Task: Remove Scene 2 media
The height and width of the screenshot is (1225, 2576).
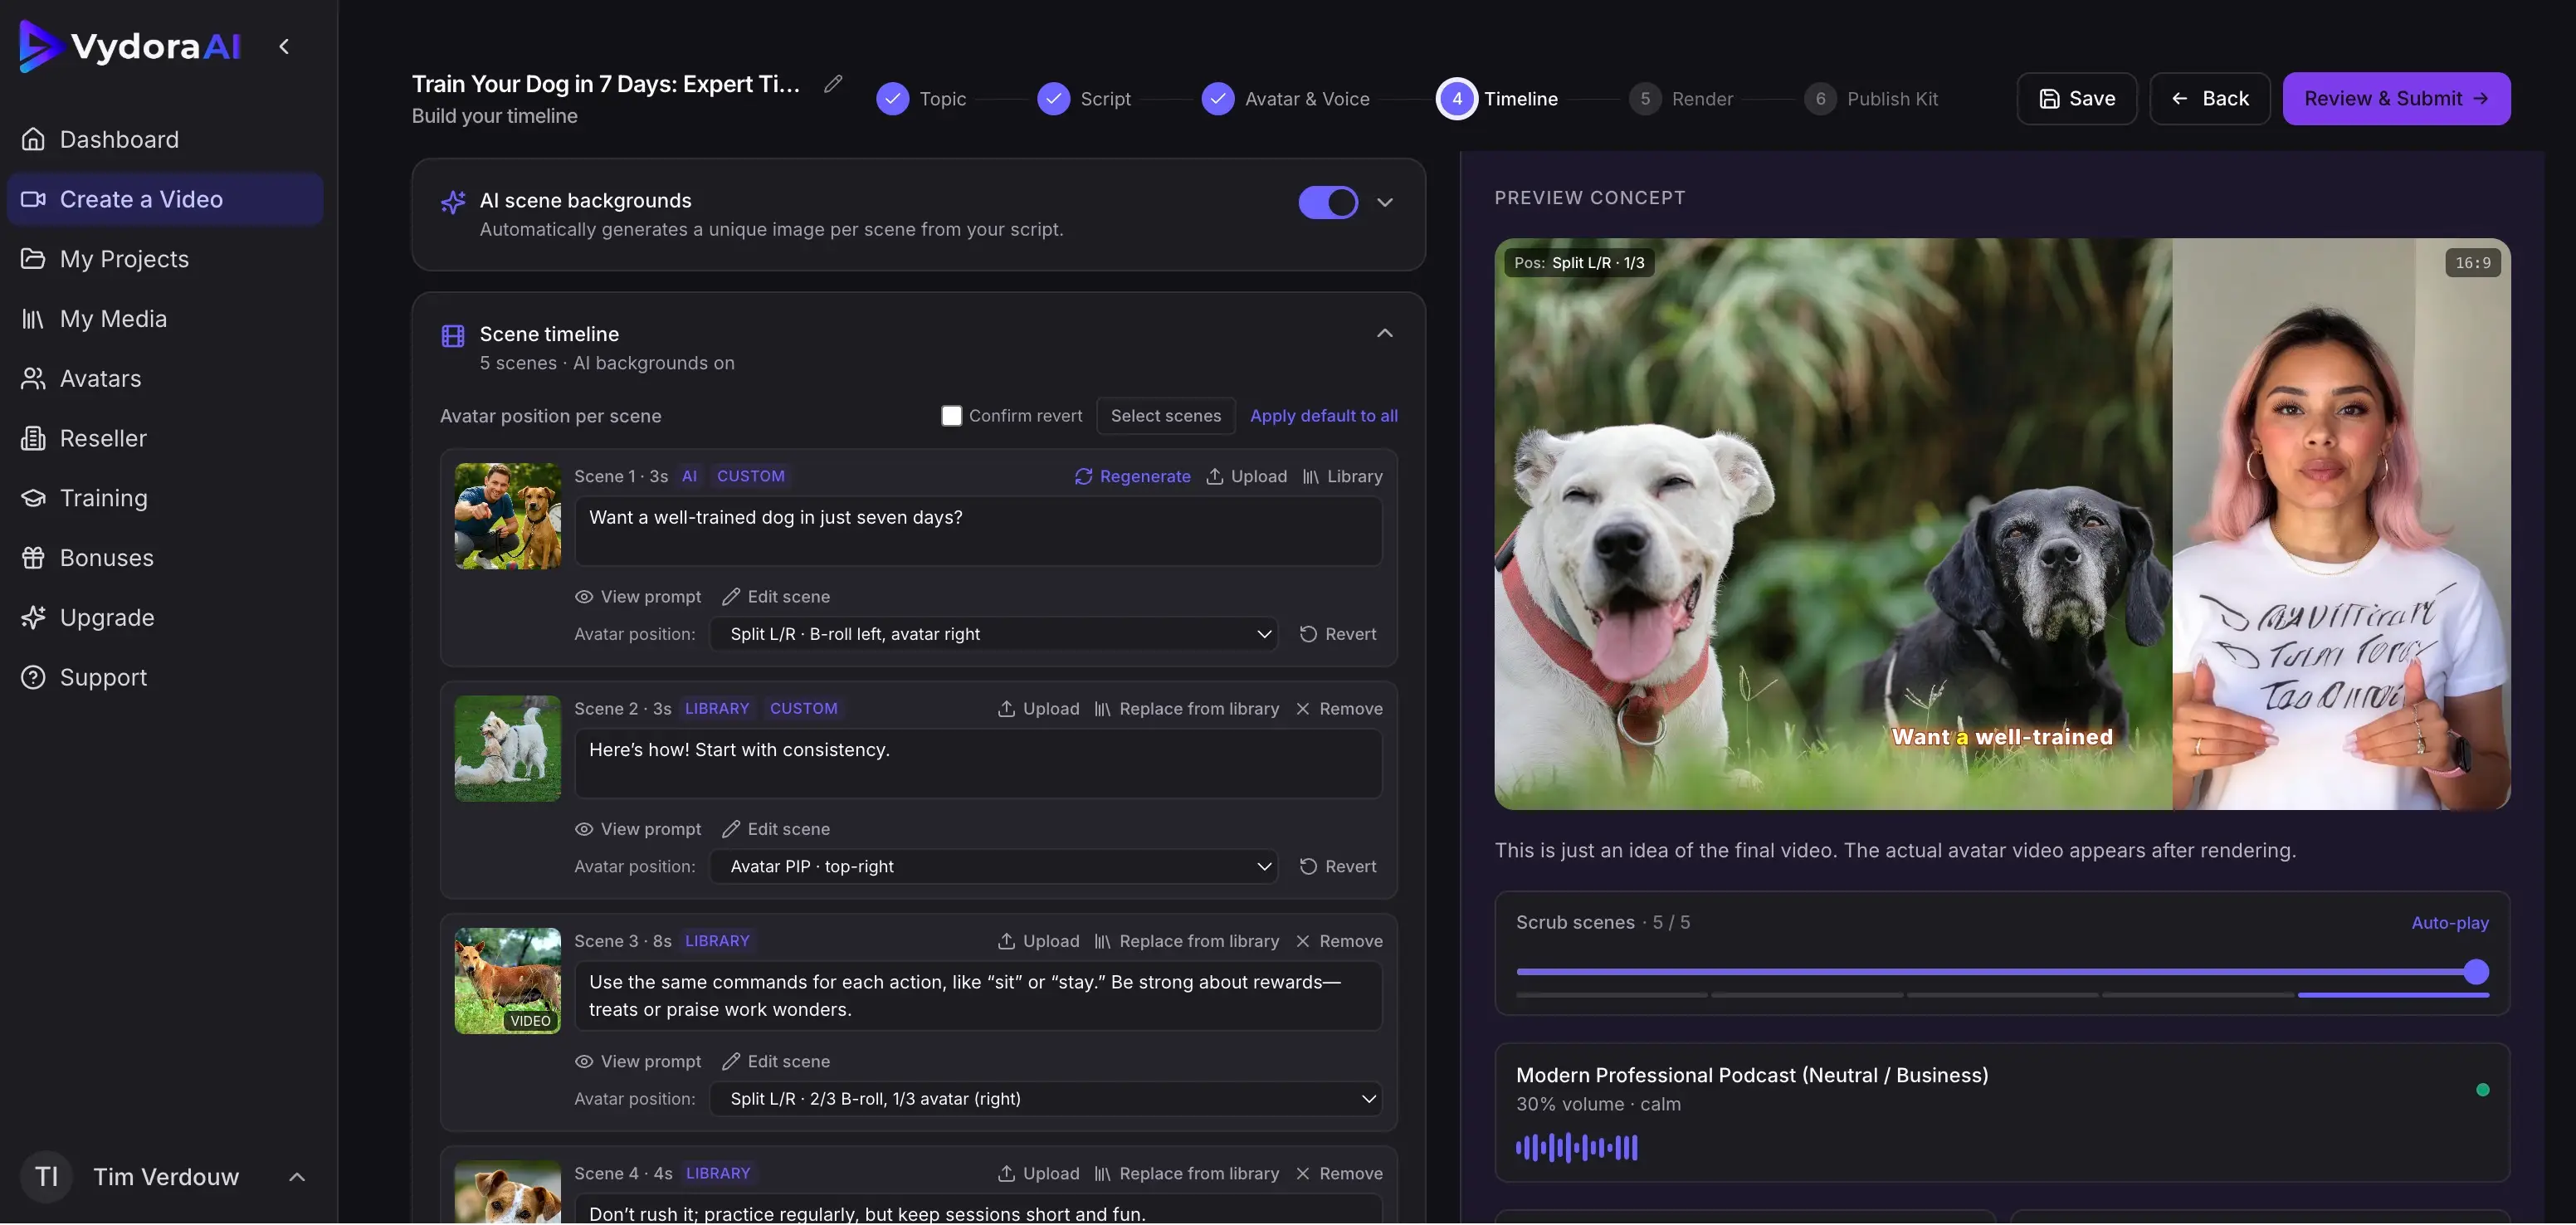Action: pyautogui.click(x=1339, y=709)
